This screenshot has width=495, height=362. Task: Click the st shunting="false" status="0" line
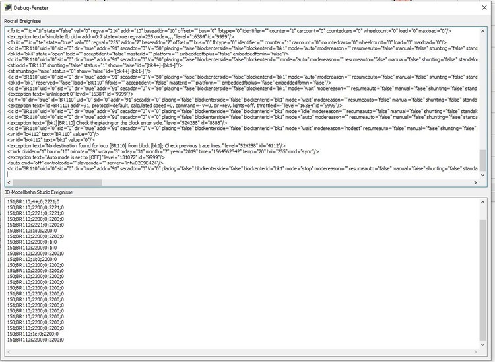(79, 71)
